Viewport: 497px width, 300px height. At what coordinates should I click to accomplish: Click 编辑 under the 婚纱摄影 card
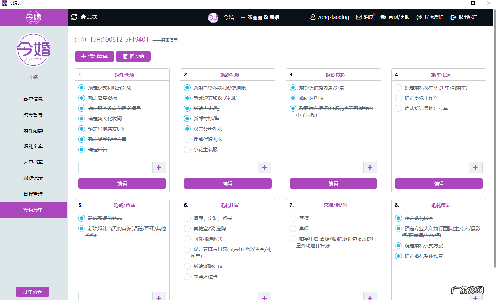[333, 183]
